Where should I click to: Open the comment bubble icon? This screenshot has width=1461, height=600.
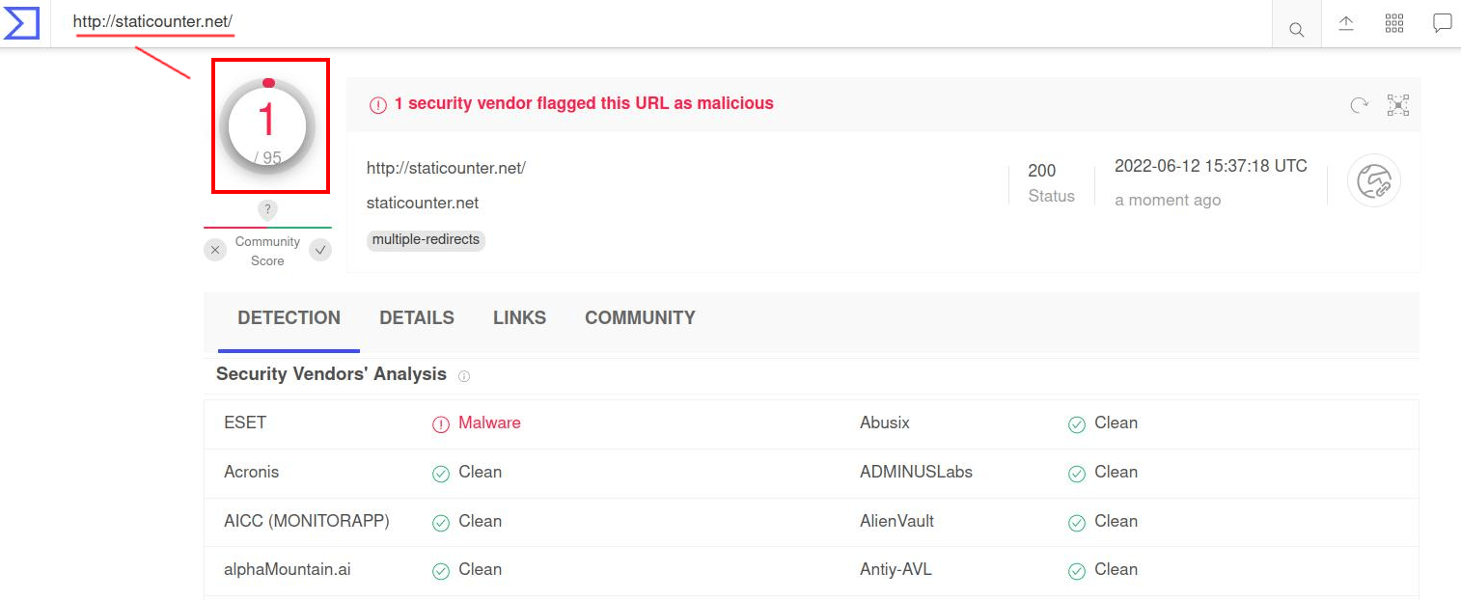click(x=1442, y=23)
